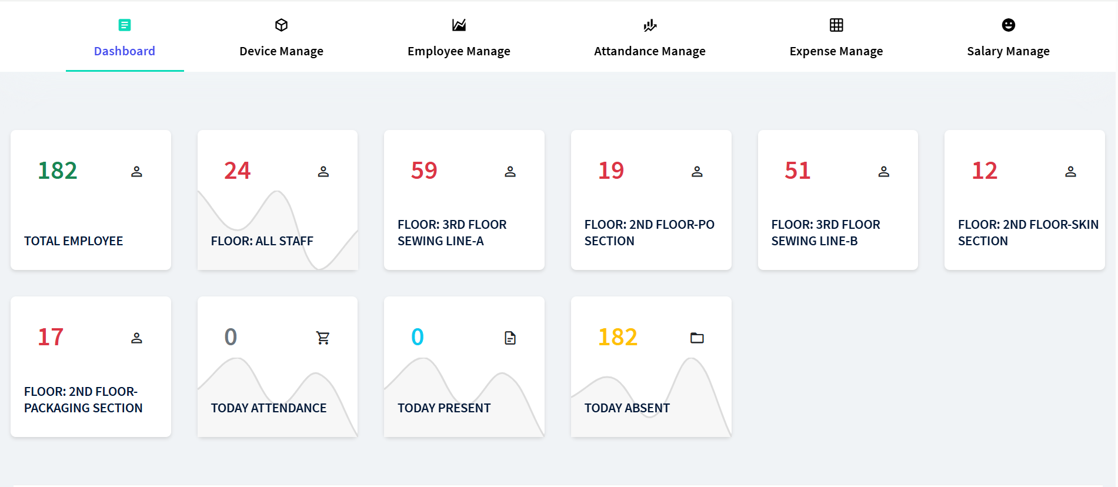Screen dimensions: 1118x487
Task: Click the Salary Manage smiley icon
Action: pyautogui.click(x=1008, y=25)
